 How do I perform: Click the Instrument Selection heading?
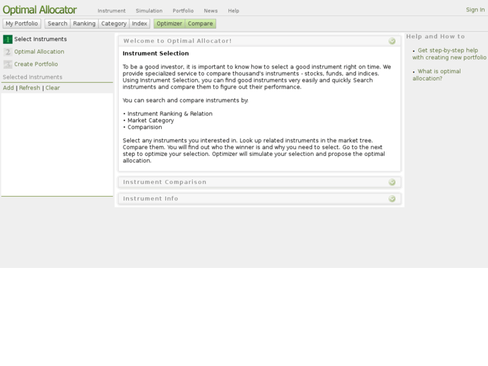[x=156, y=54]
